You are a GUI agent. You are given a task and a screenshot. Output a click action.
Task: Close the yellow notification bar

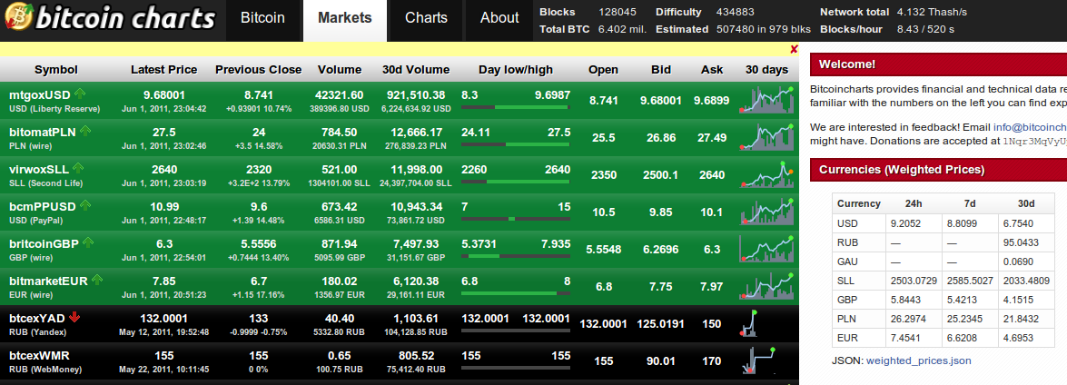[x=794, y=49]
